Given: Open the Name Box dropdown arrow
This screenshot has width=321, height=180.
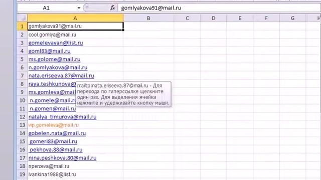Looking at the screenshot, I should pyautogui.click(x=79, y=8).
